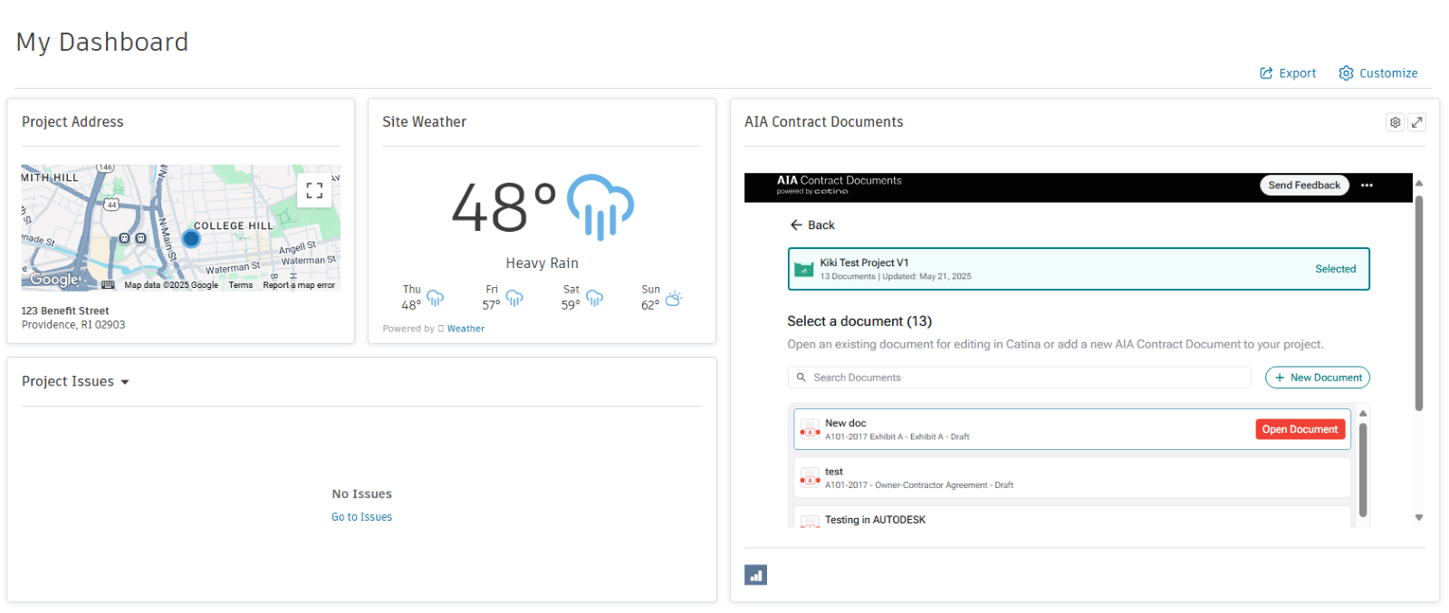Open the Google logo link on map
Screen dimensions: 1449x613
[54, 280]
